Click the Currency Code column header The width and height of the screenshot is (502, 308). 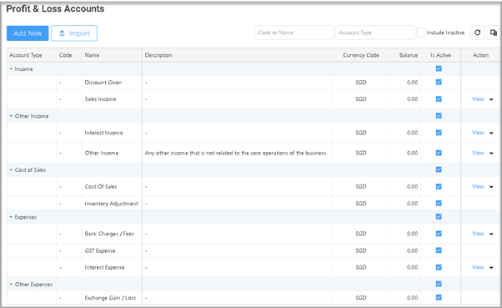(361, 55)
